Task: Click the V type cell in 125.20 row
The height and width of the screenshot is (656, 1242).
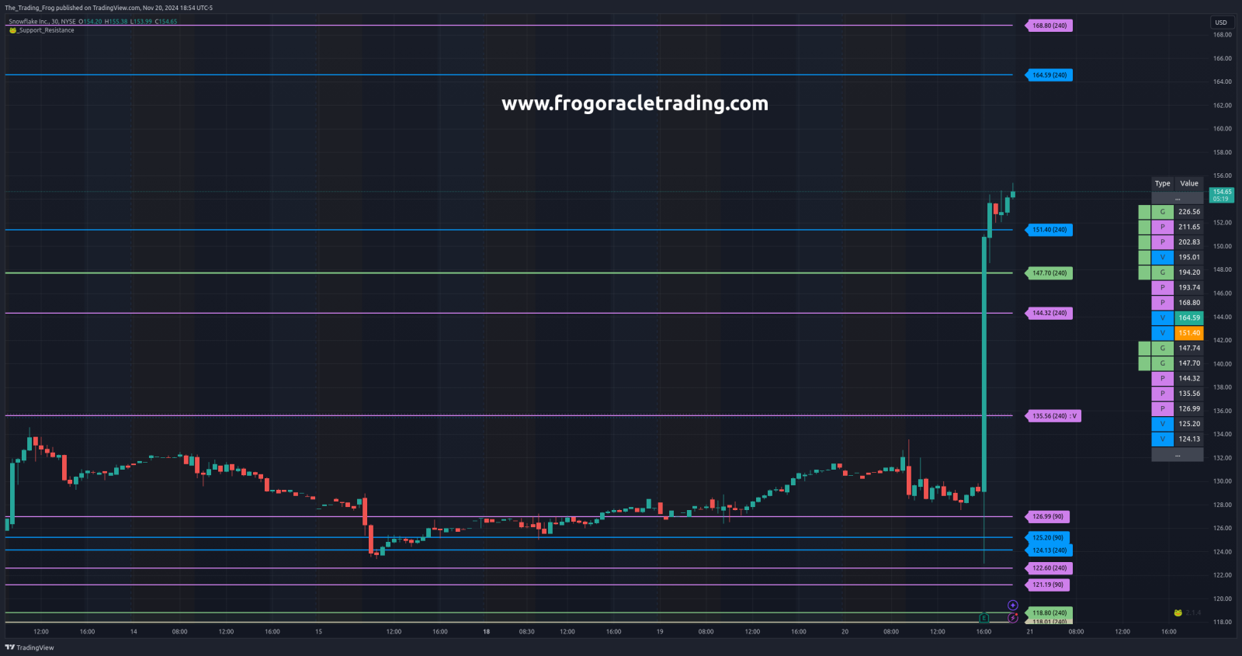Action: coord(1162,424)
